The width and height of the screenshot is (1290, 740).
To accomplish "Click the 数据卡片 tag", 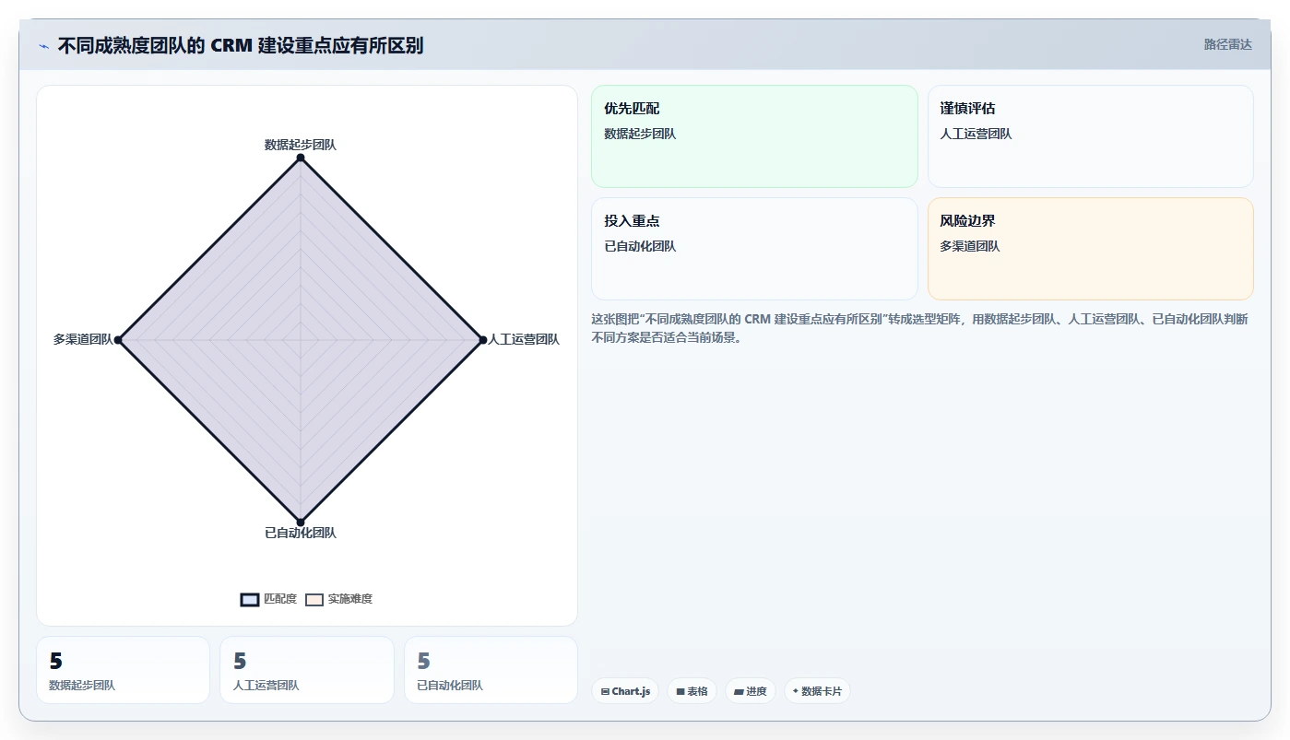I will tap(817, 691).
